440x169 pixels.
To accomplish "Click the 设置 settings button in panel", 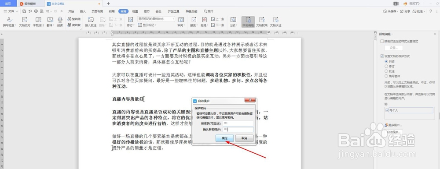I will point(393,48).
